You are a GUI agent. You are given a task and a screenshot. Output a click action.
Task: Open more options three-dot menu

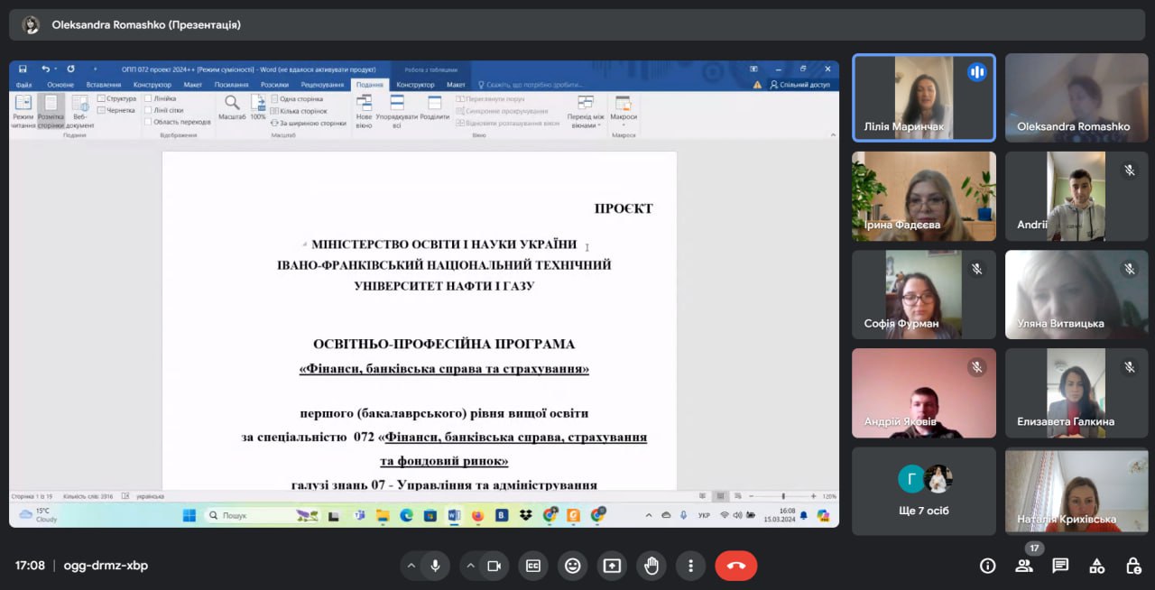[690, 566]
